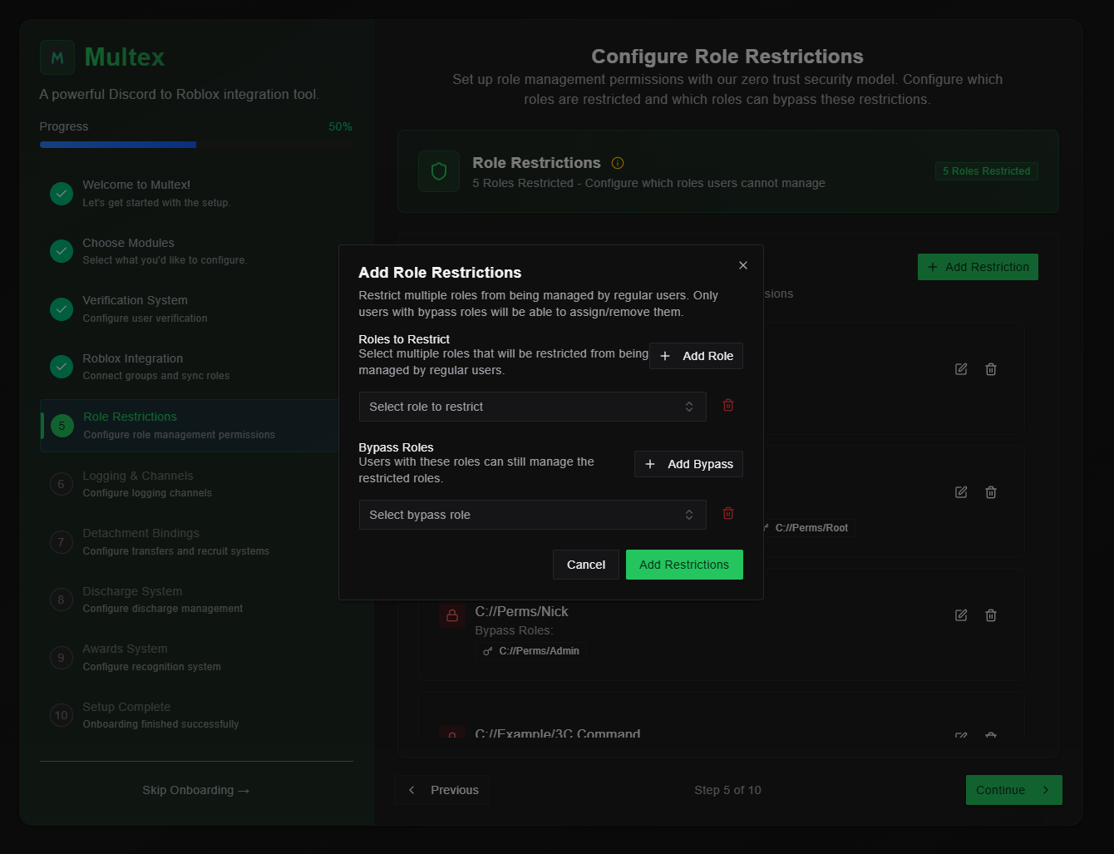Open the Select bypass role dropdown
This screenshot has width=1114, height=854.
pos(532,515)
